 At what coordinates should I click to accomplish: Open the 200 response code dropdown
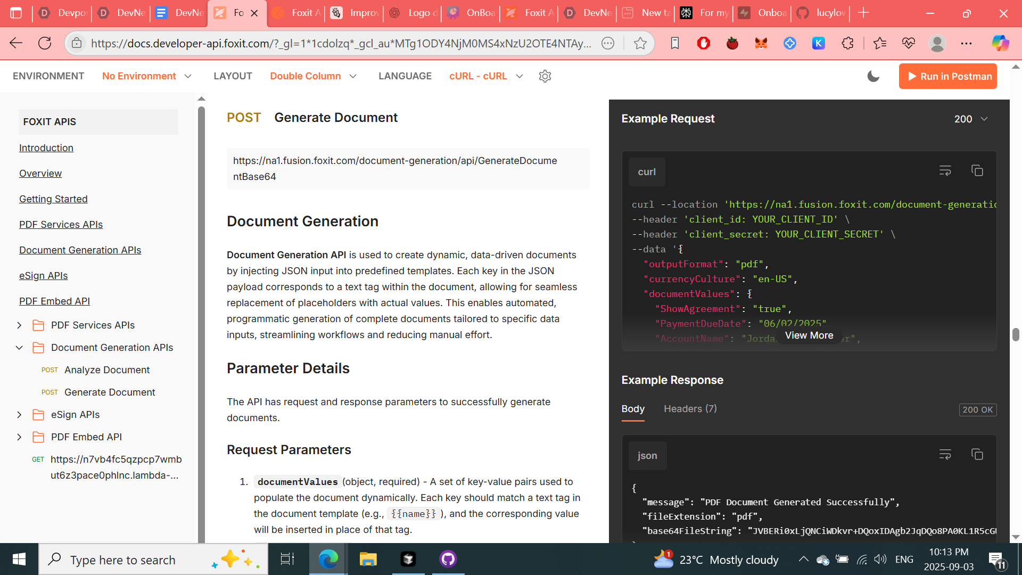tap(971, 119)
